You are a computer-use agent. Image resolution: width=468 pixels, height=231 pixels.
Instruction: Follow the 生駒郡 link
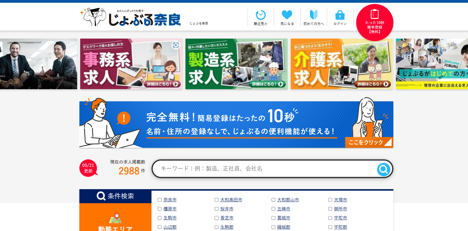pyautogui.click(x=227, y=227)
